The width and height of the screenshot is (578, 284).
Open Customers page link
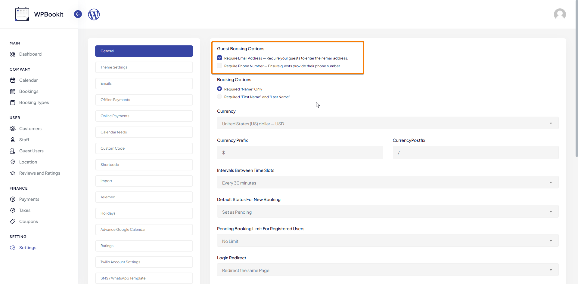click(30, 129)
